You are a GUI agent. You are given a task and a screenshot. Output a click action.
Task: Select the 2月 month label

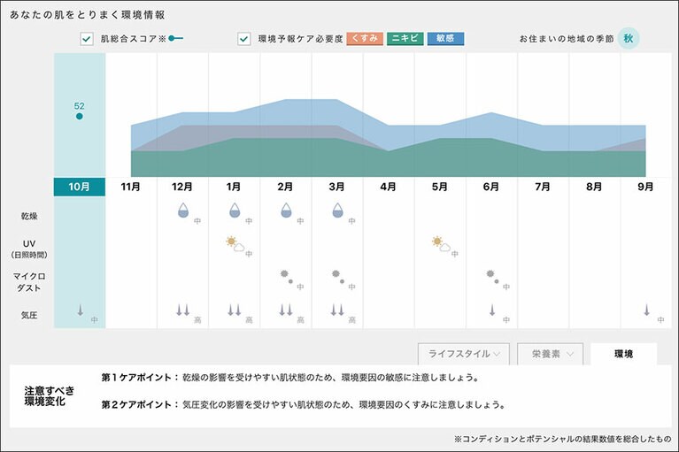[x=285, y=187]
